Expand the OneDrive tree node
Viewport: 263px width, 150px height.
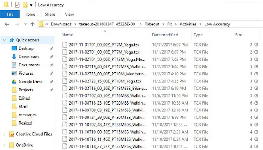coord(5,145)
